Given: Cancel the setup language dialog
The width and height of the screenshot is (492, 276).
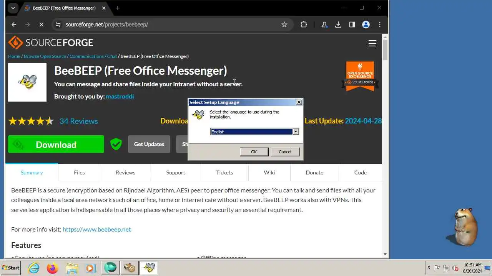Looking at the screenshot, I should (285, 152).
